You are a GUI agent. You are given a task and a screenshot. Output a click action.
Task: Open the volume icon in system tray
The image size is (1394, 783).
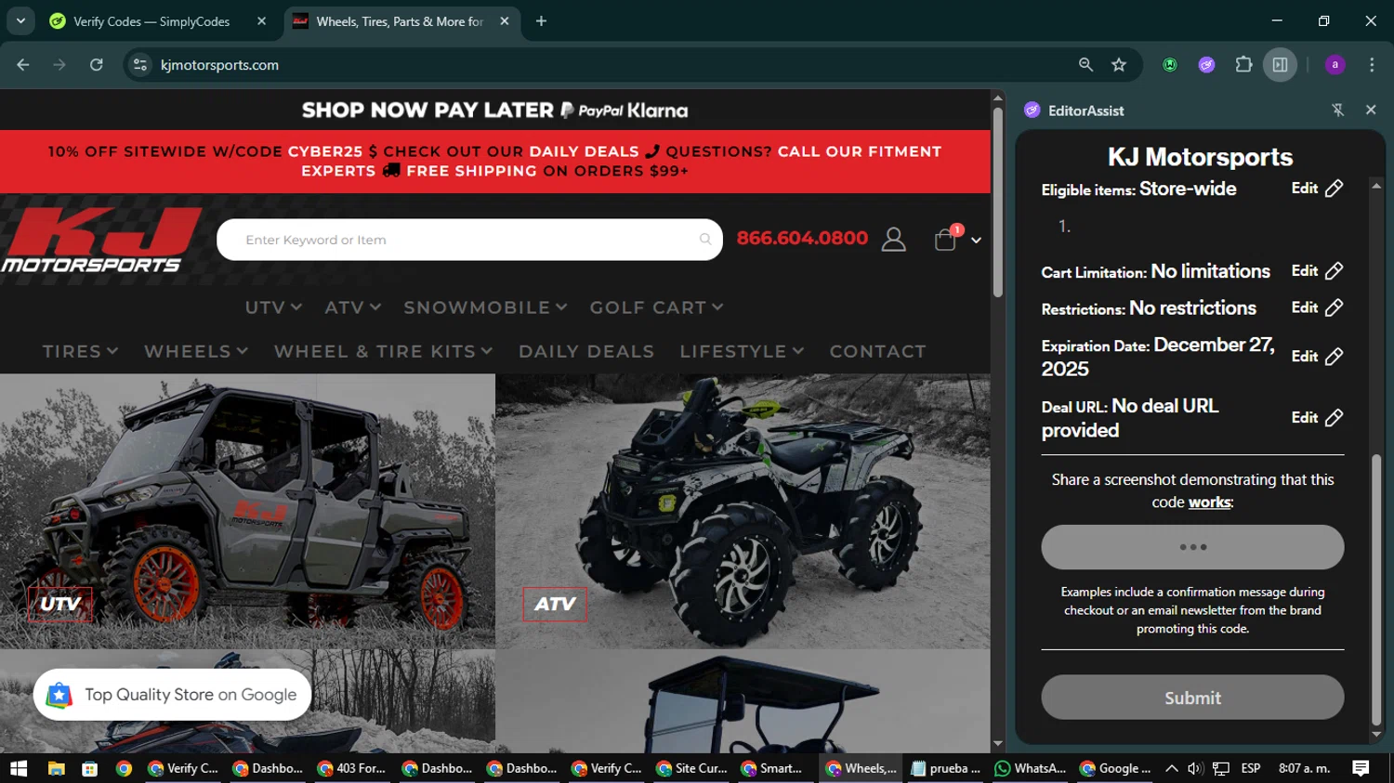point(1195,768)
